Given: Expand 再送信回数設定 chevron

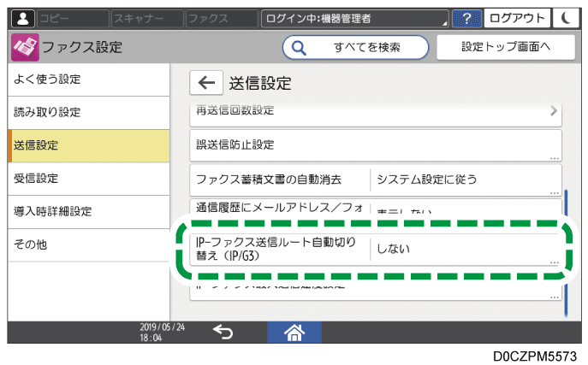Looking at the screenshot, I should click(x=554, y=111).
